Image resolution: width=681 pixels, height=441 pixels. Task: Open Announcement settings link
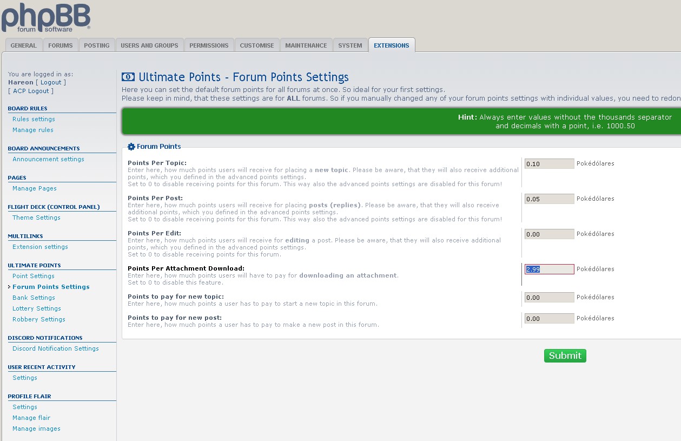[48, 159]
